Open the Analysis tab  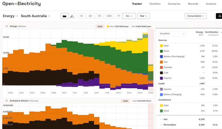click(211, 4)
